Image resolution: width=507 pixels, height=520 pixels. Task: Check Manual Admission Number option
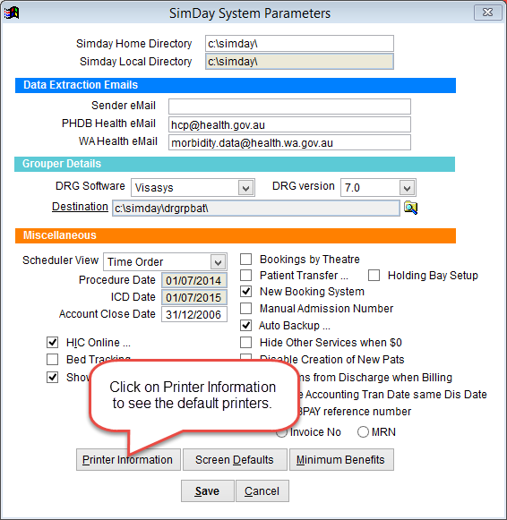click(x=245, y=309)
